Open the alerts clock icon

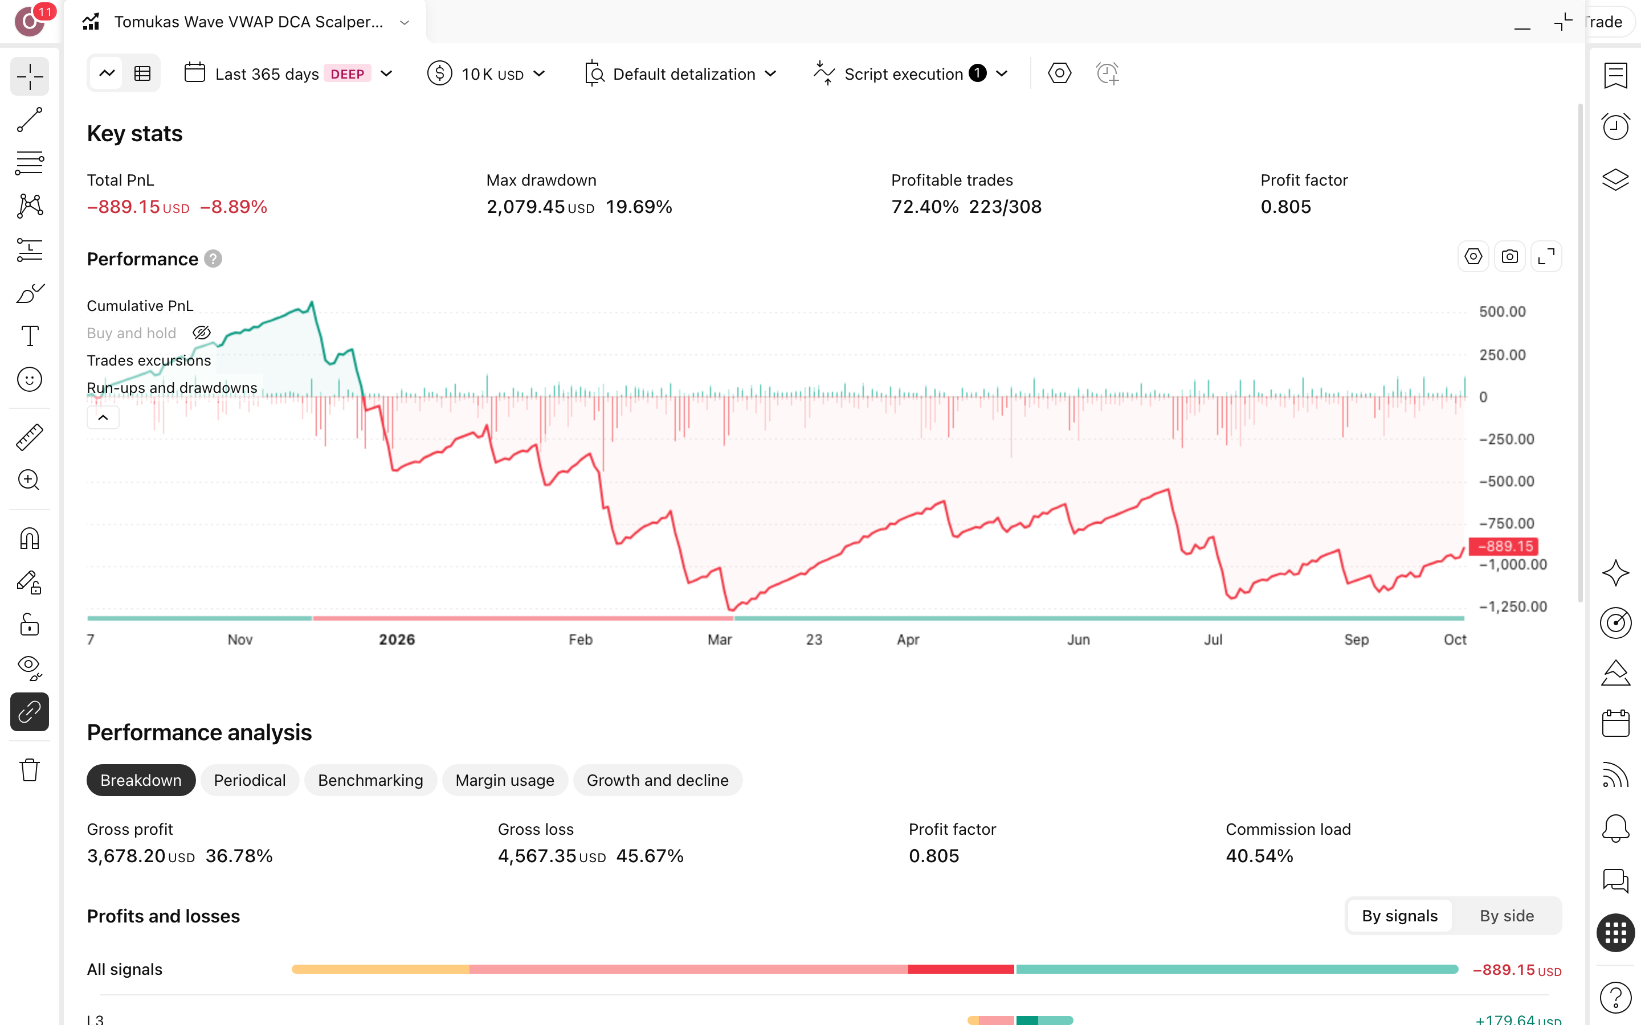(x=1615, y=127)
